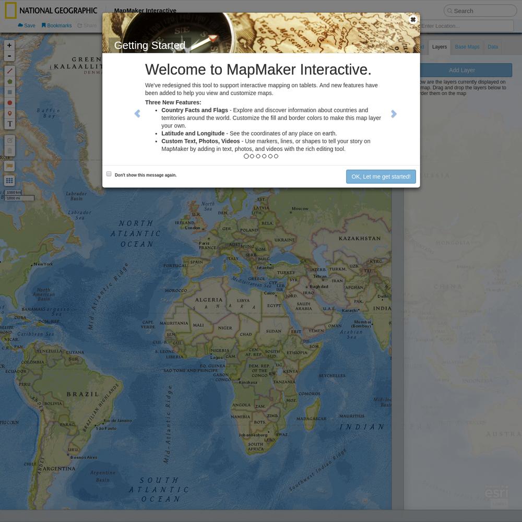522x522 pixels.
Task: Go to the next welcome slide
Action: click(394, 114)
